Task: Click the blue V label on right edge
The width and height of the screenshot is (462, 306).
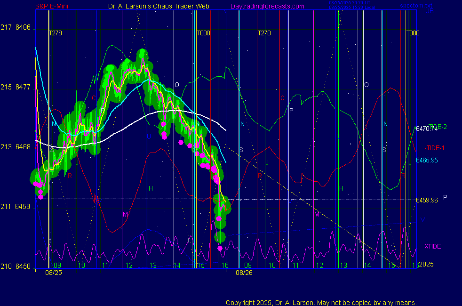Action: [422, 220]
